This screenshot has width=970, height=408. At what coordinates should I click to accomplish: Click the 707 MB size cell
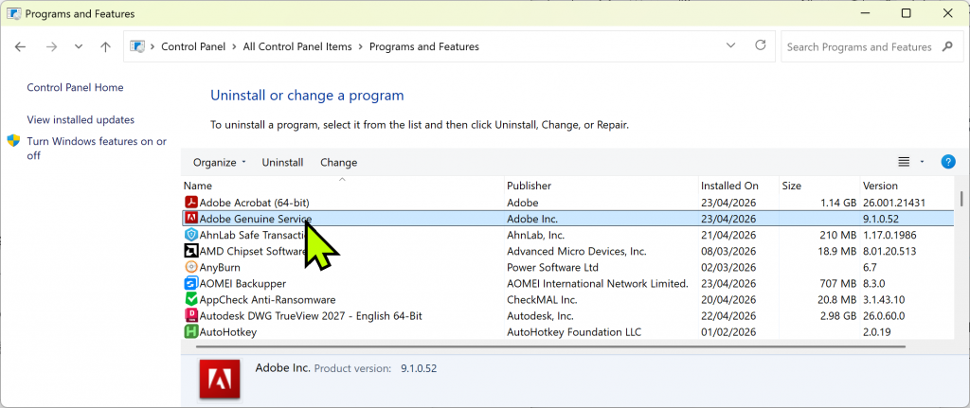pyautogui.click(x=837, y=284)
